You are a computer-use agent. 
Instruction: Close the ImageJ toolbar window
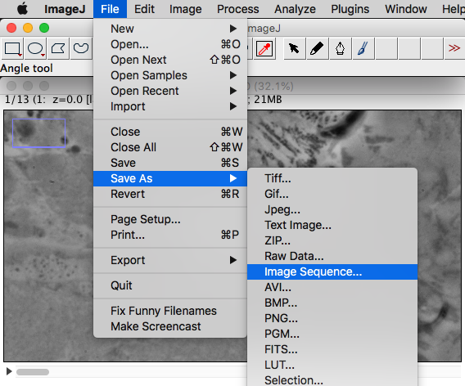click(11, 28)
